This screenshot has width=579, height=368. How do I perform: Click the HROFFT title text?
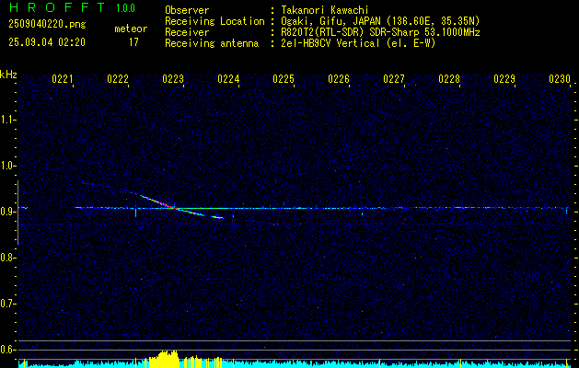57,7
